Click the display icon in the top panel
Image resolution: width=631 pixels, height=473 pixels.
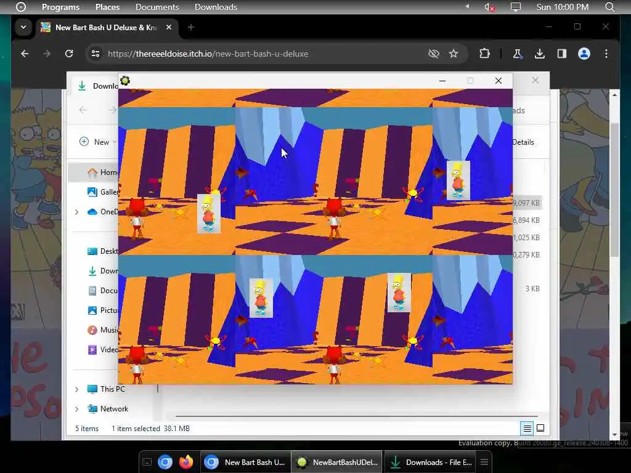click(x=516, y=7)
